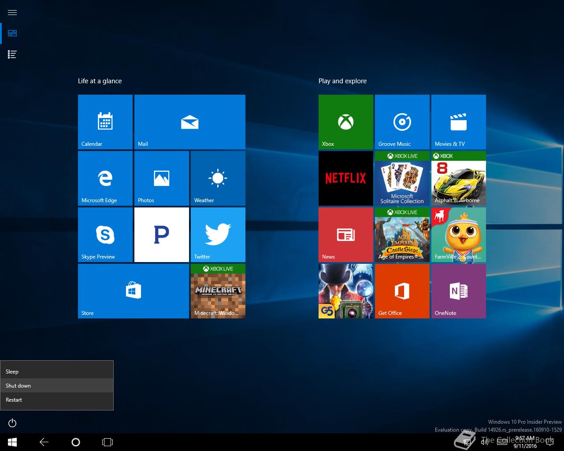
Task: Select Shut down from power menu
Action: click(x=57, y=386)
